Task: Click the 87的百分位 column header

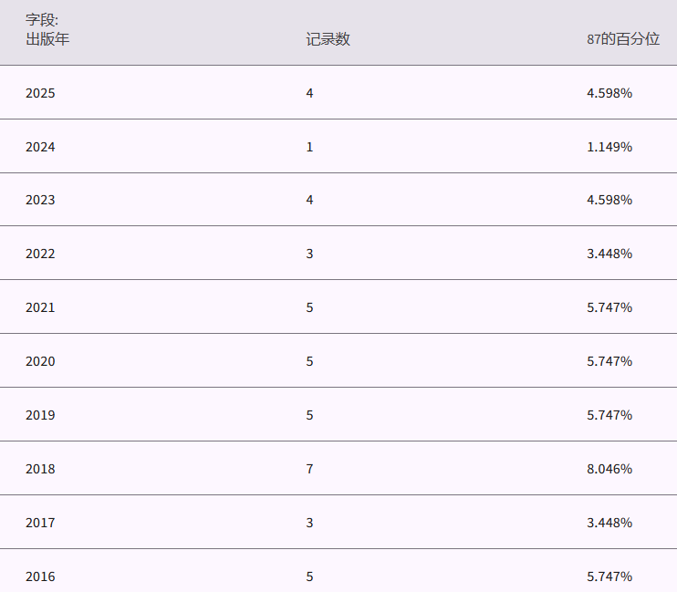Action: click(622, 39)
